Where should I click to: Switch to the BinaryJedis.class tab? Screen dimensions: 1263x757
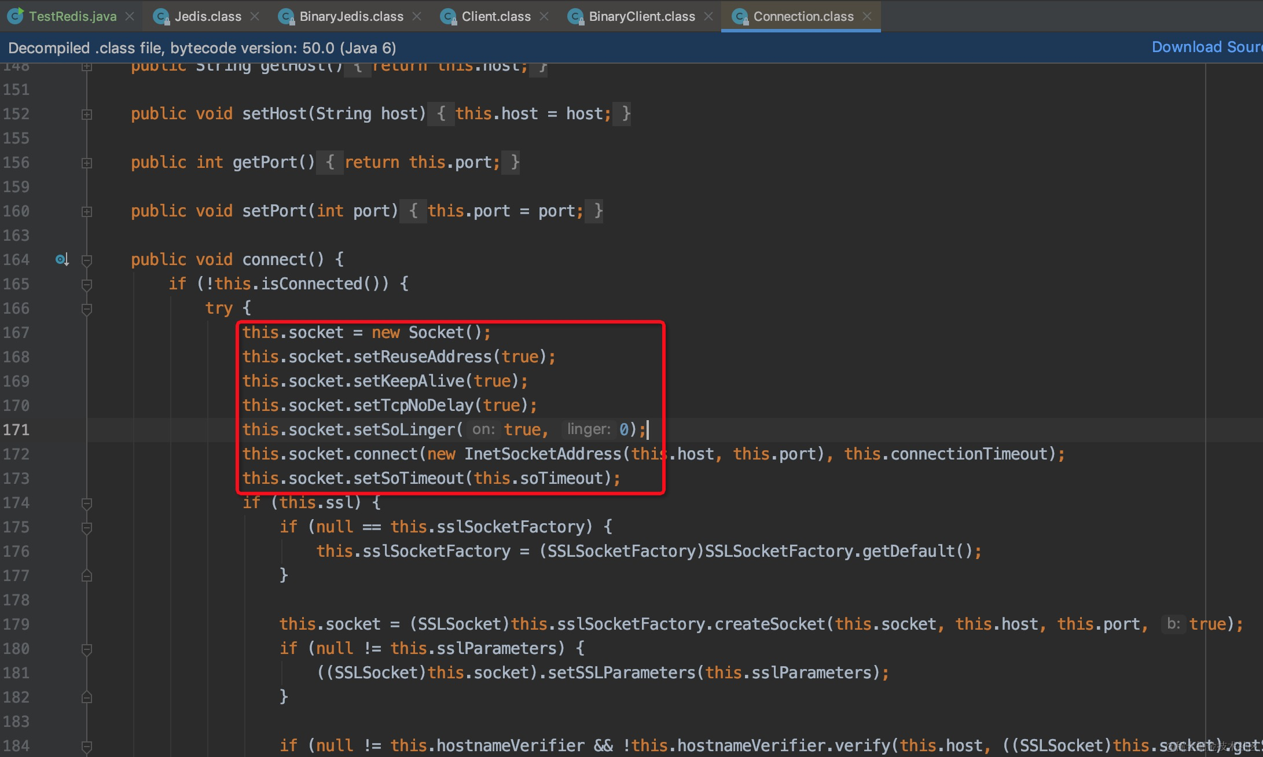point(351,16)
